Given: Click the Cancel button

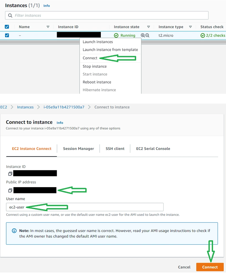Looking at the screenshot, I should click(184, 267).
